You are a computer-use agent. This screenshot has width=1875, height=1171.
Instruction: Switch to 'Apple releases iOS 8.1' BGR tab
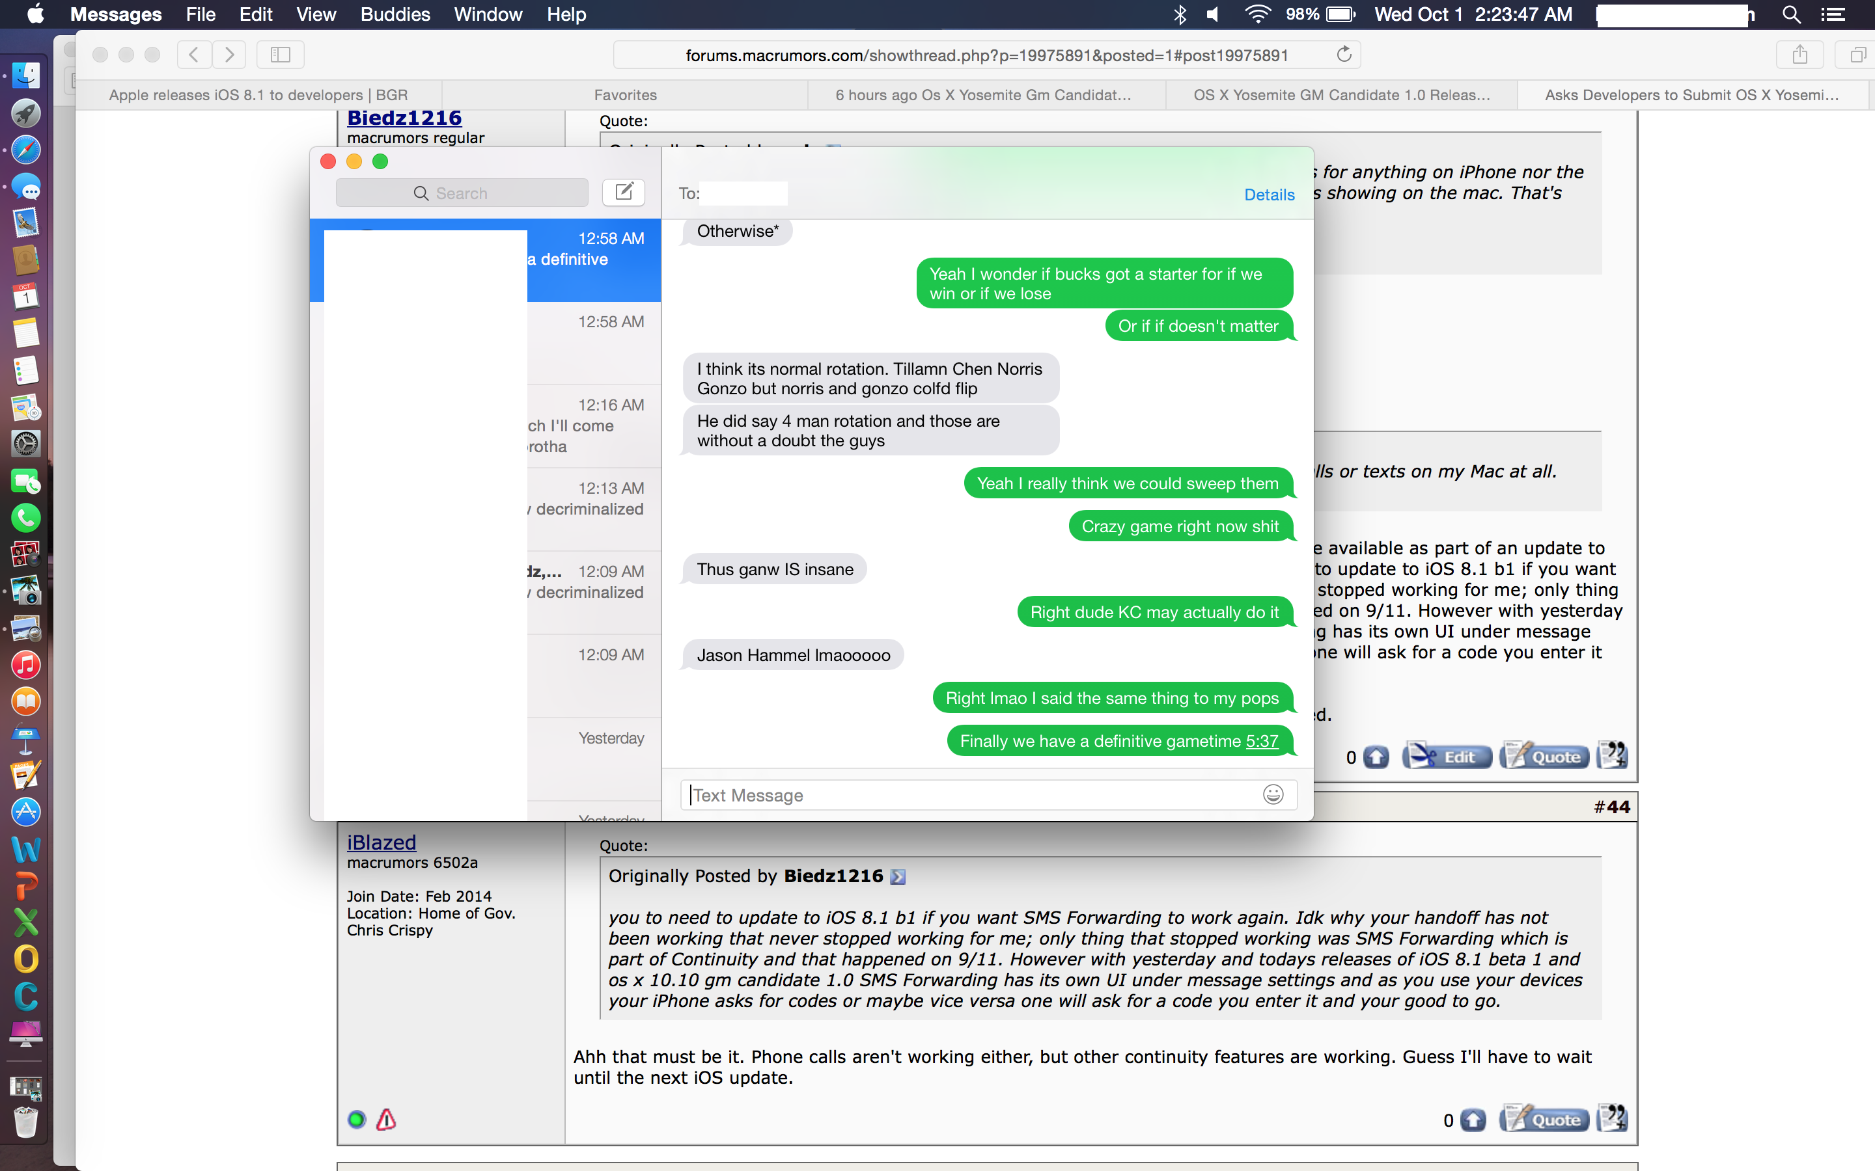[x=258, y=94]
